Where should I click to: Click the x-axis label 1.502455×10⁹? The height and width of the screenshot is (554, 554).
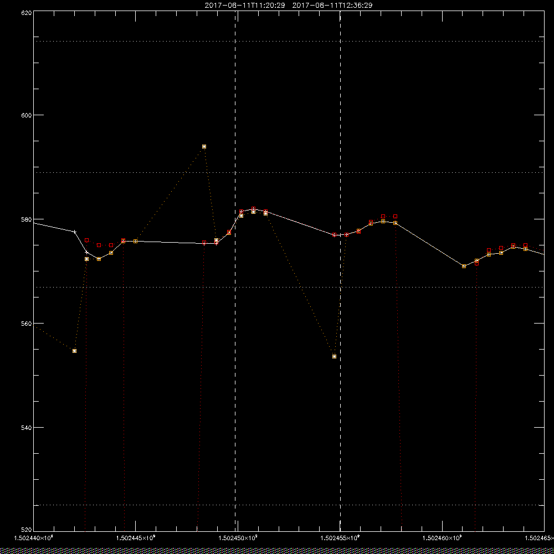[x=340, y=538]
